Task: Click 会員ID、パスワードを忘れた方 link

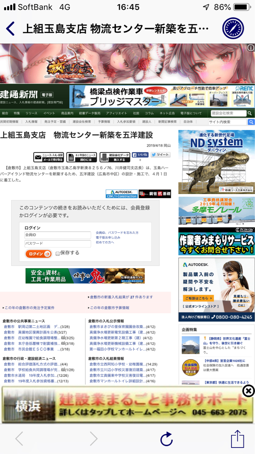Action: click(117, 233)
